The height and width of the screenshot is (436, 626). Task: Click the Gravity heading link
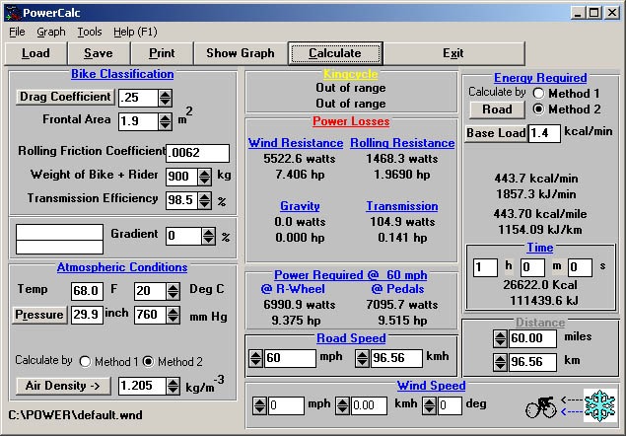click(x=300, y=206)
